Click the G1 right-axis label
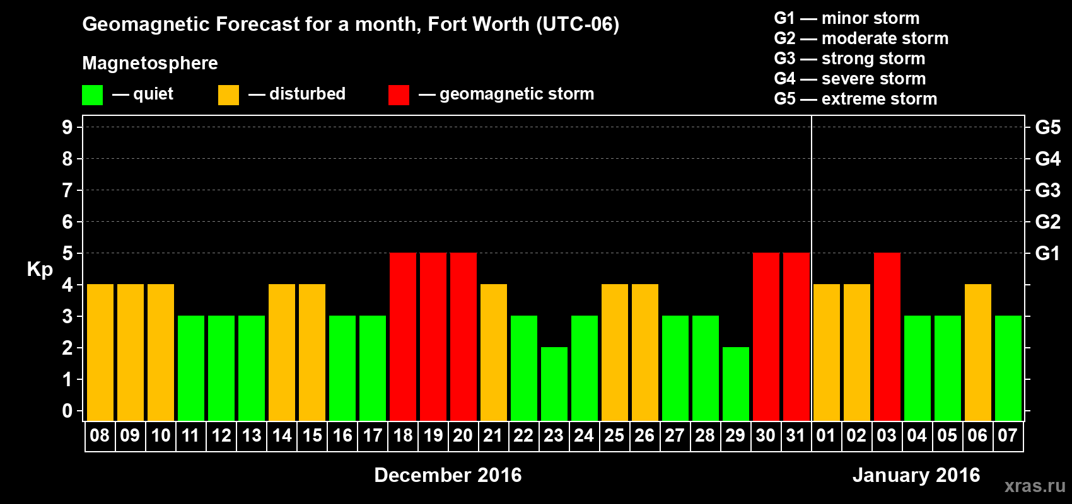This screenshot has width=1072, height=504. (1048, 253)
